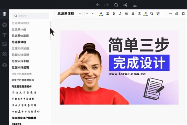The image size is (187, 125).
Task: Click the redo arrow icon
Action: (106, 5)
